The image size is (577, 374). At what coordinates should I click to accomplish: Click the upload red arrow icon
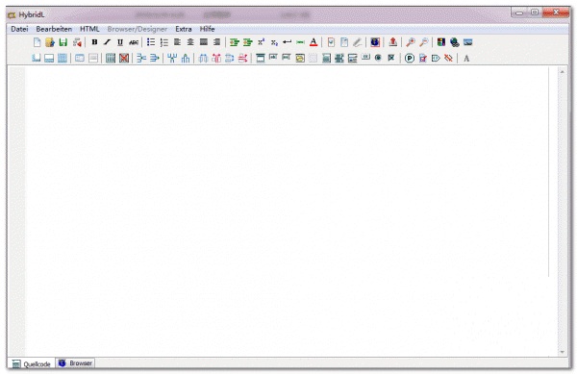coord(392,42)
